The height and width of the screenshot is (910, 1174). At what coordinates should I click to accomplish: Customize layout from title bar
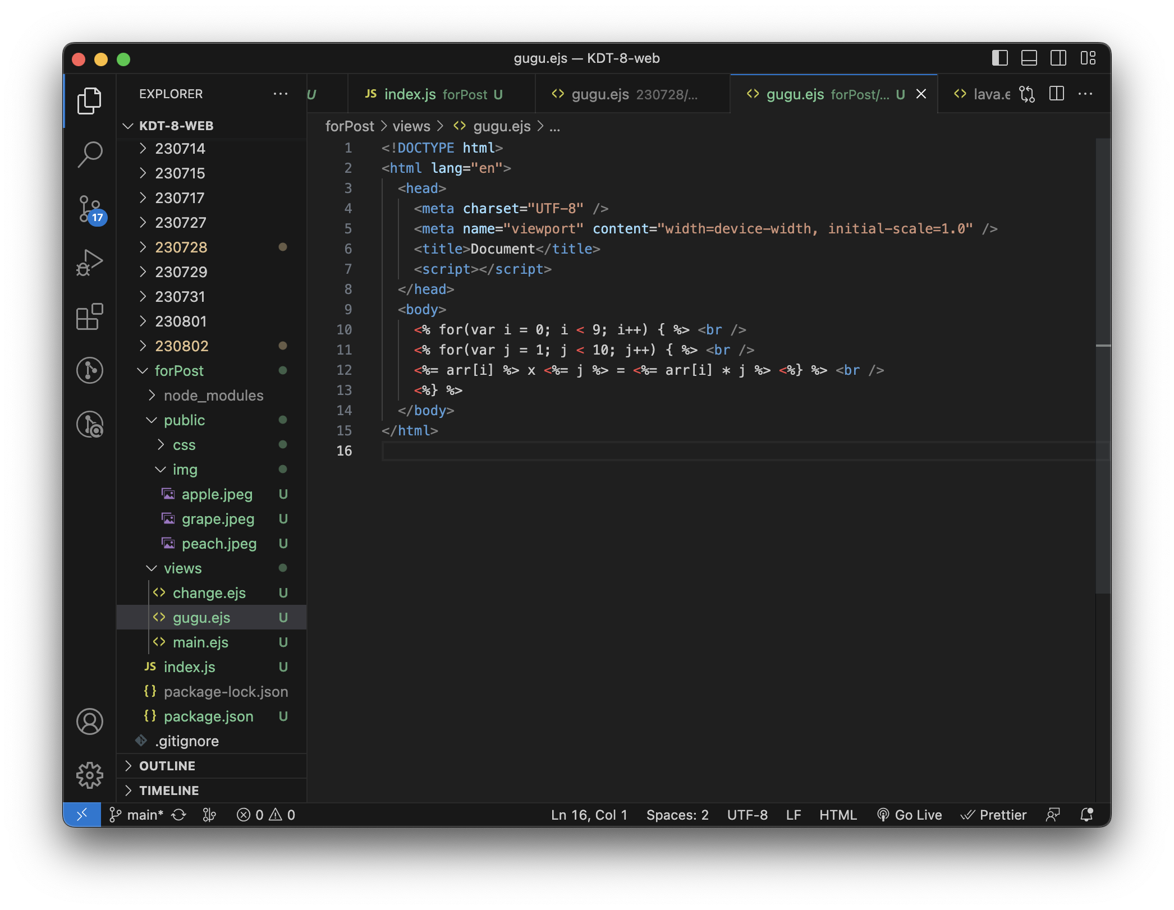point(1088,58)
